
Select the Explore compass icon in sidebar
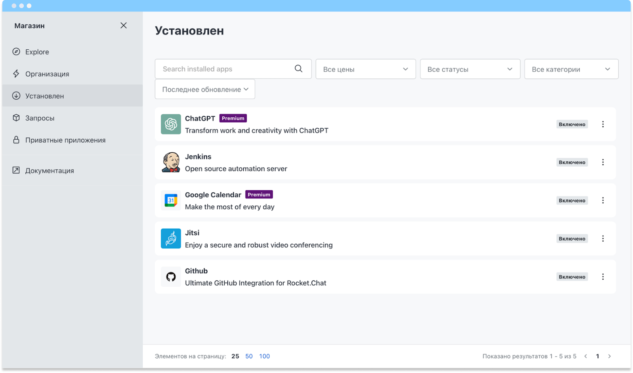coord(16,51)
